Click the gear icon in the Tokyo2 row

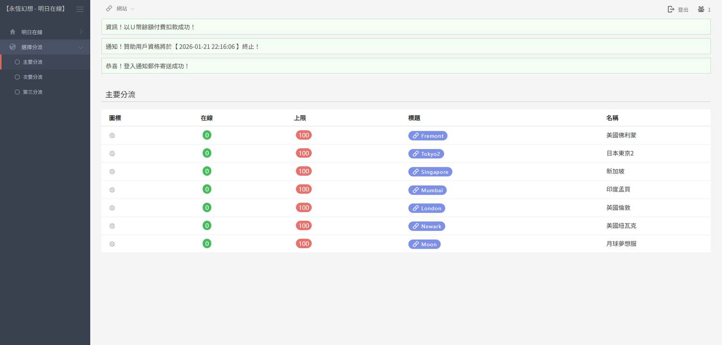(112, 154)
